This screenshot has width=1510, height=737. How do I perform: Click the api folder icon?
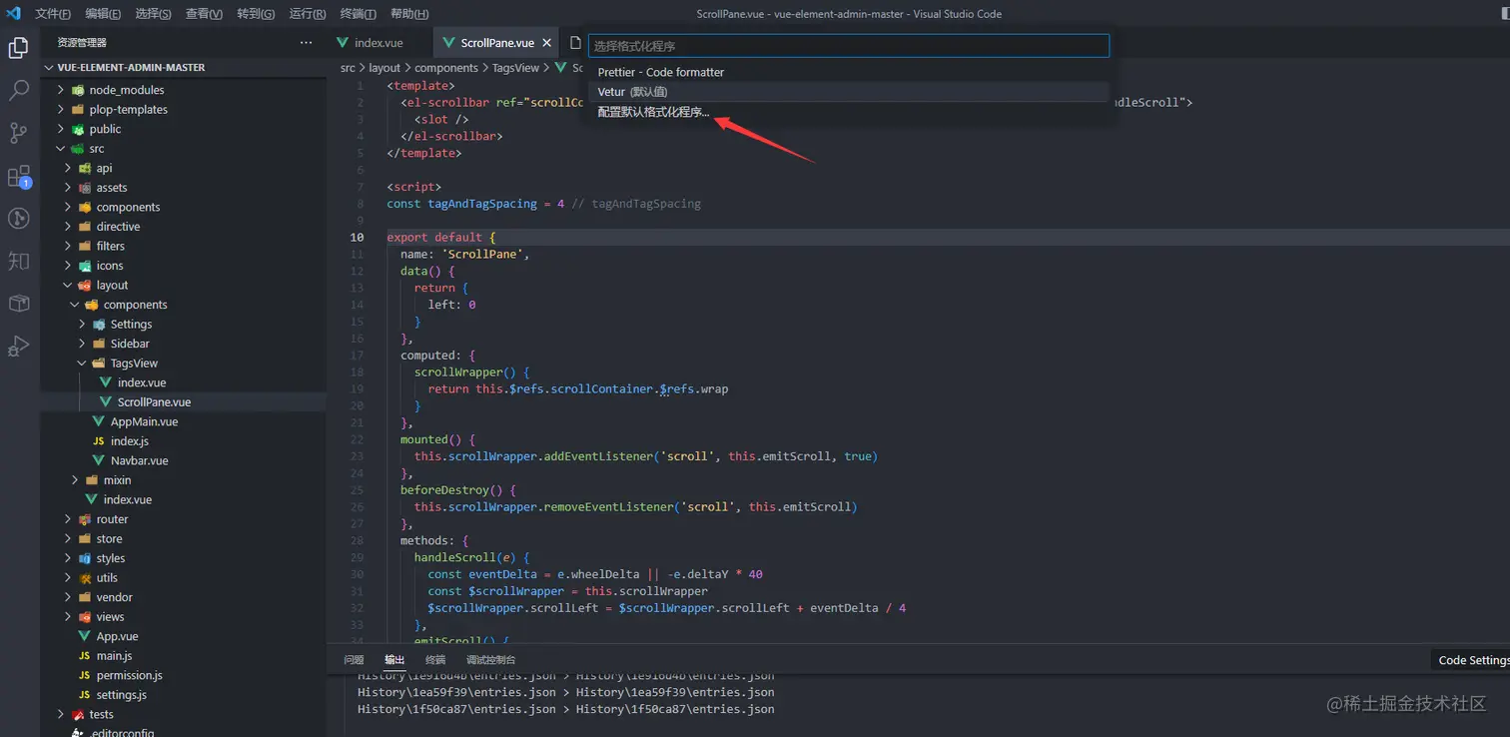pos(86,168)
